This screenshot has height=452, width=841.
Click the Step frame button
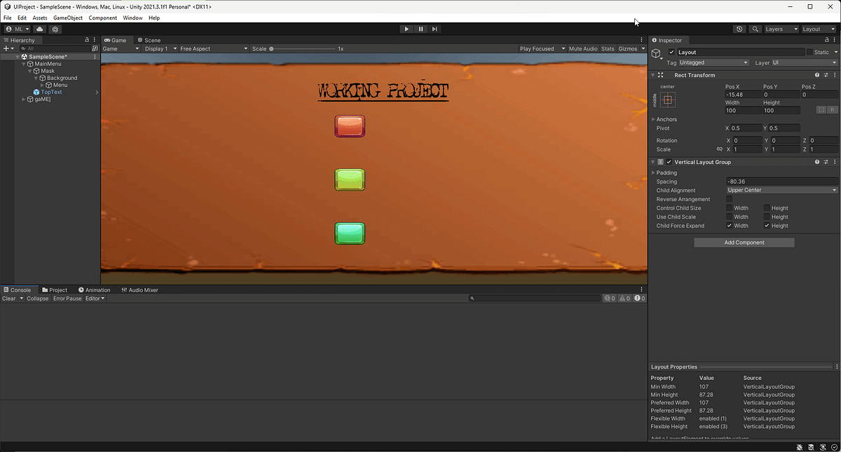pyautogui.click(x=435, y=29)
